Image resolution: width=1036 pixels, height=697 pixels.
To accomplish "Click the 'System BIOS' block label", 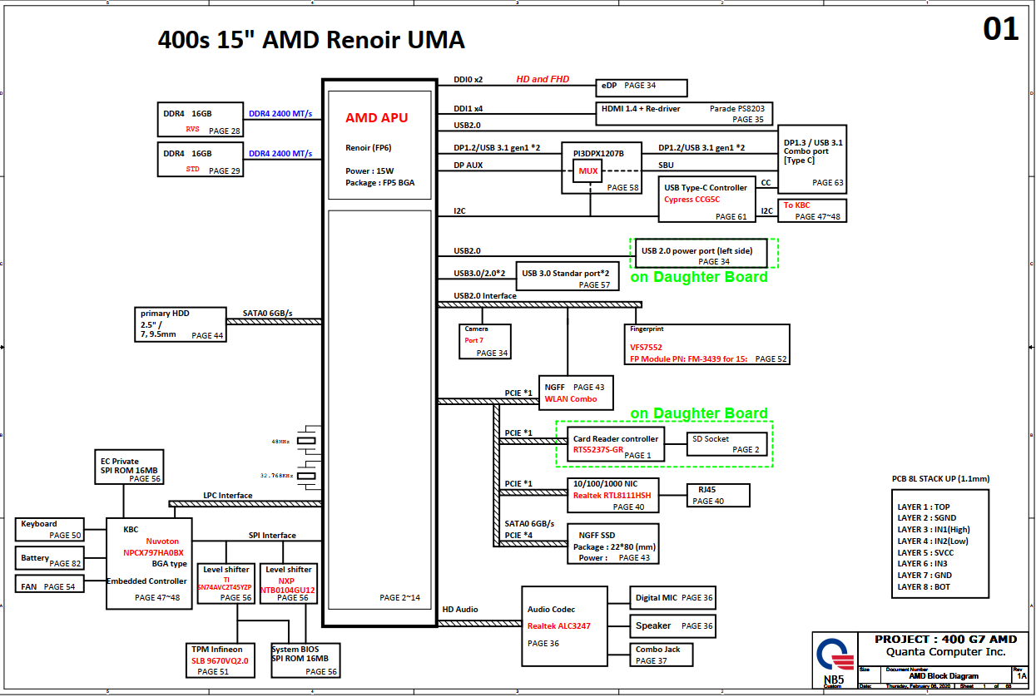I will [295, 649].
